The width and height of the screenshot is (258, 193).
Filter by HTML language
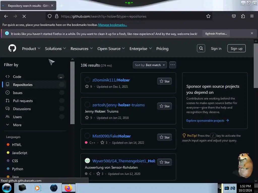click(x=17, y=145)
